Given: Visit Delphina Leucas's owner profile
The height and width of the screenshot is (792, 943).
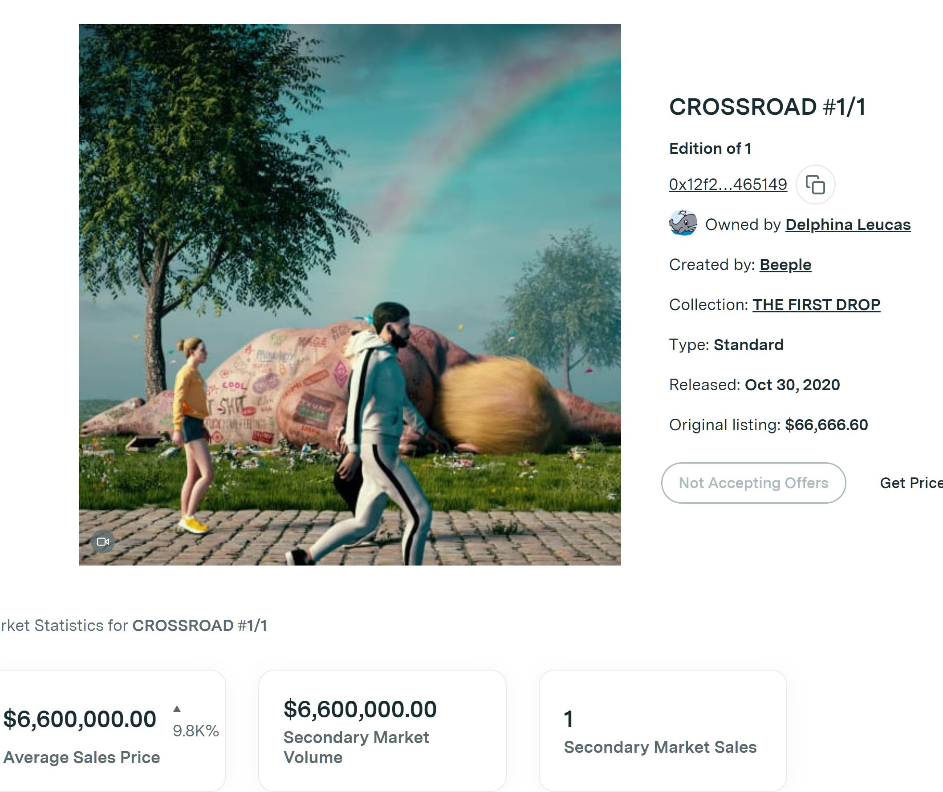Looking at the screenshot, I should click(x=847, y=225).
